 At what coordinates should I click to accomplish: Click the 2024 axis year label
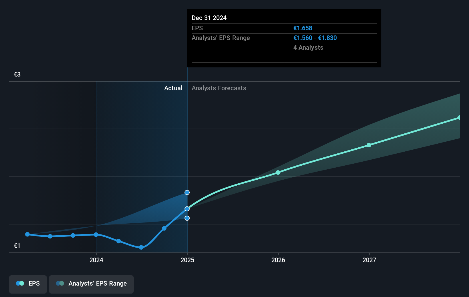pyautogui.click(x=96, y=260)
